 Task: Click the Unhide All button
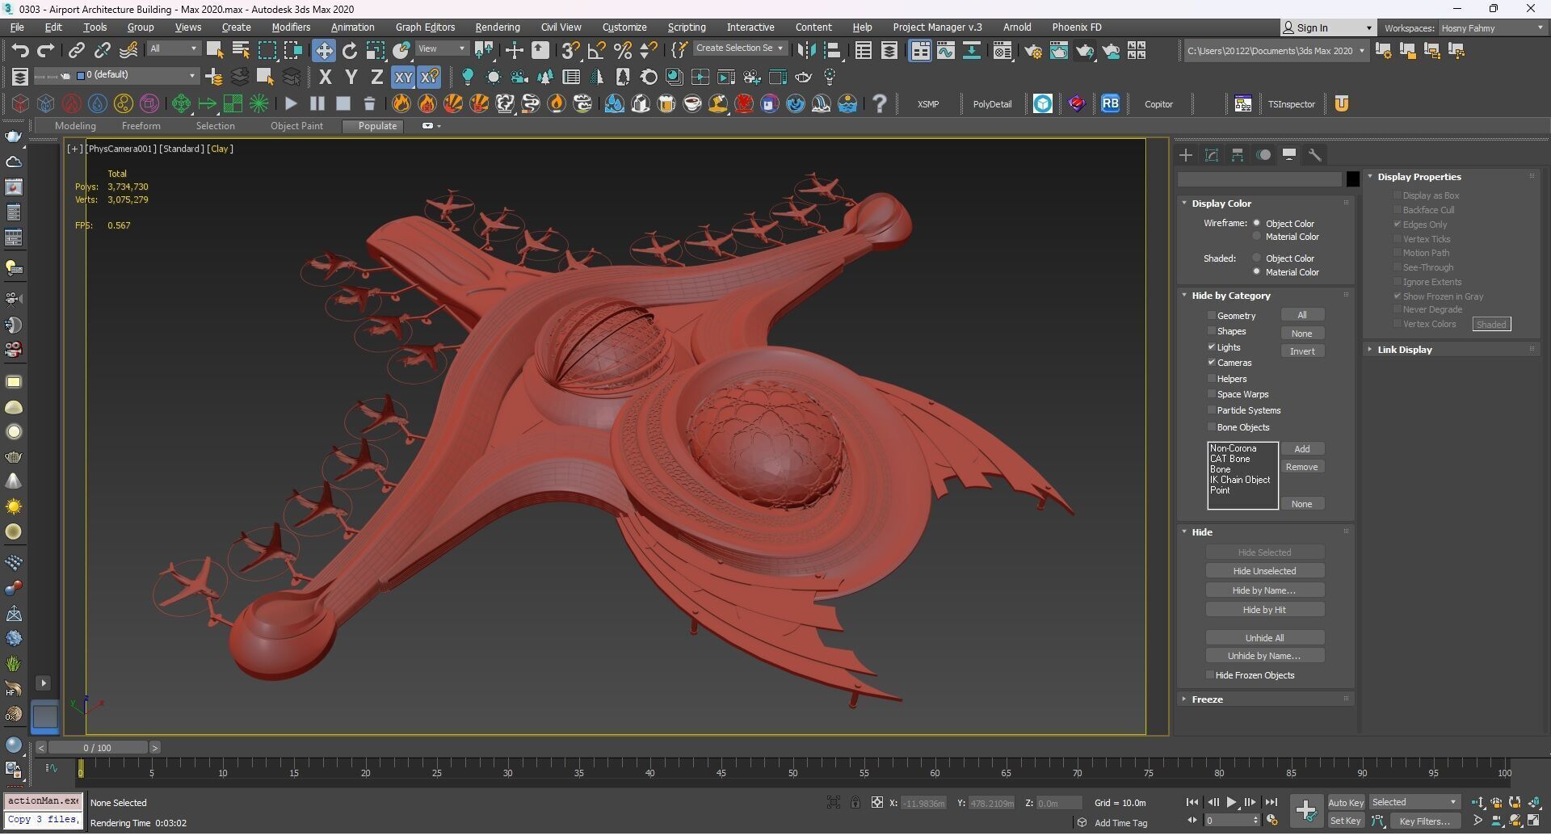(x=1264, y=638)
